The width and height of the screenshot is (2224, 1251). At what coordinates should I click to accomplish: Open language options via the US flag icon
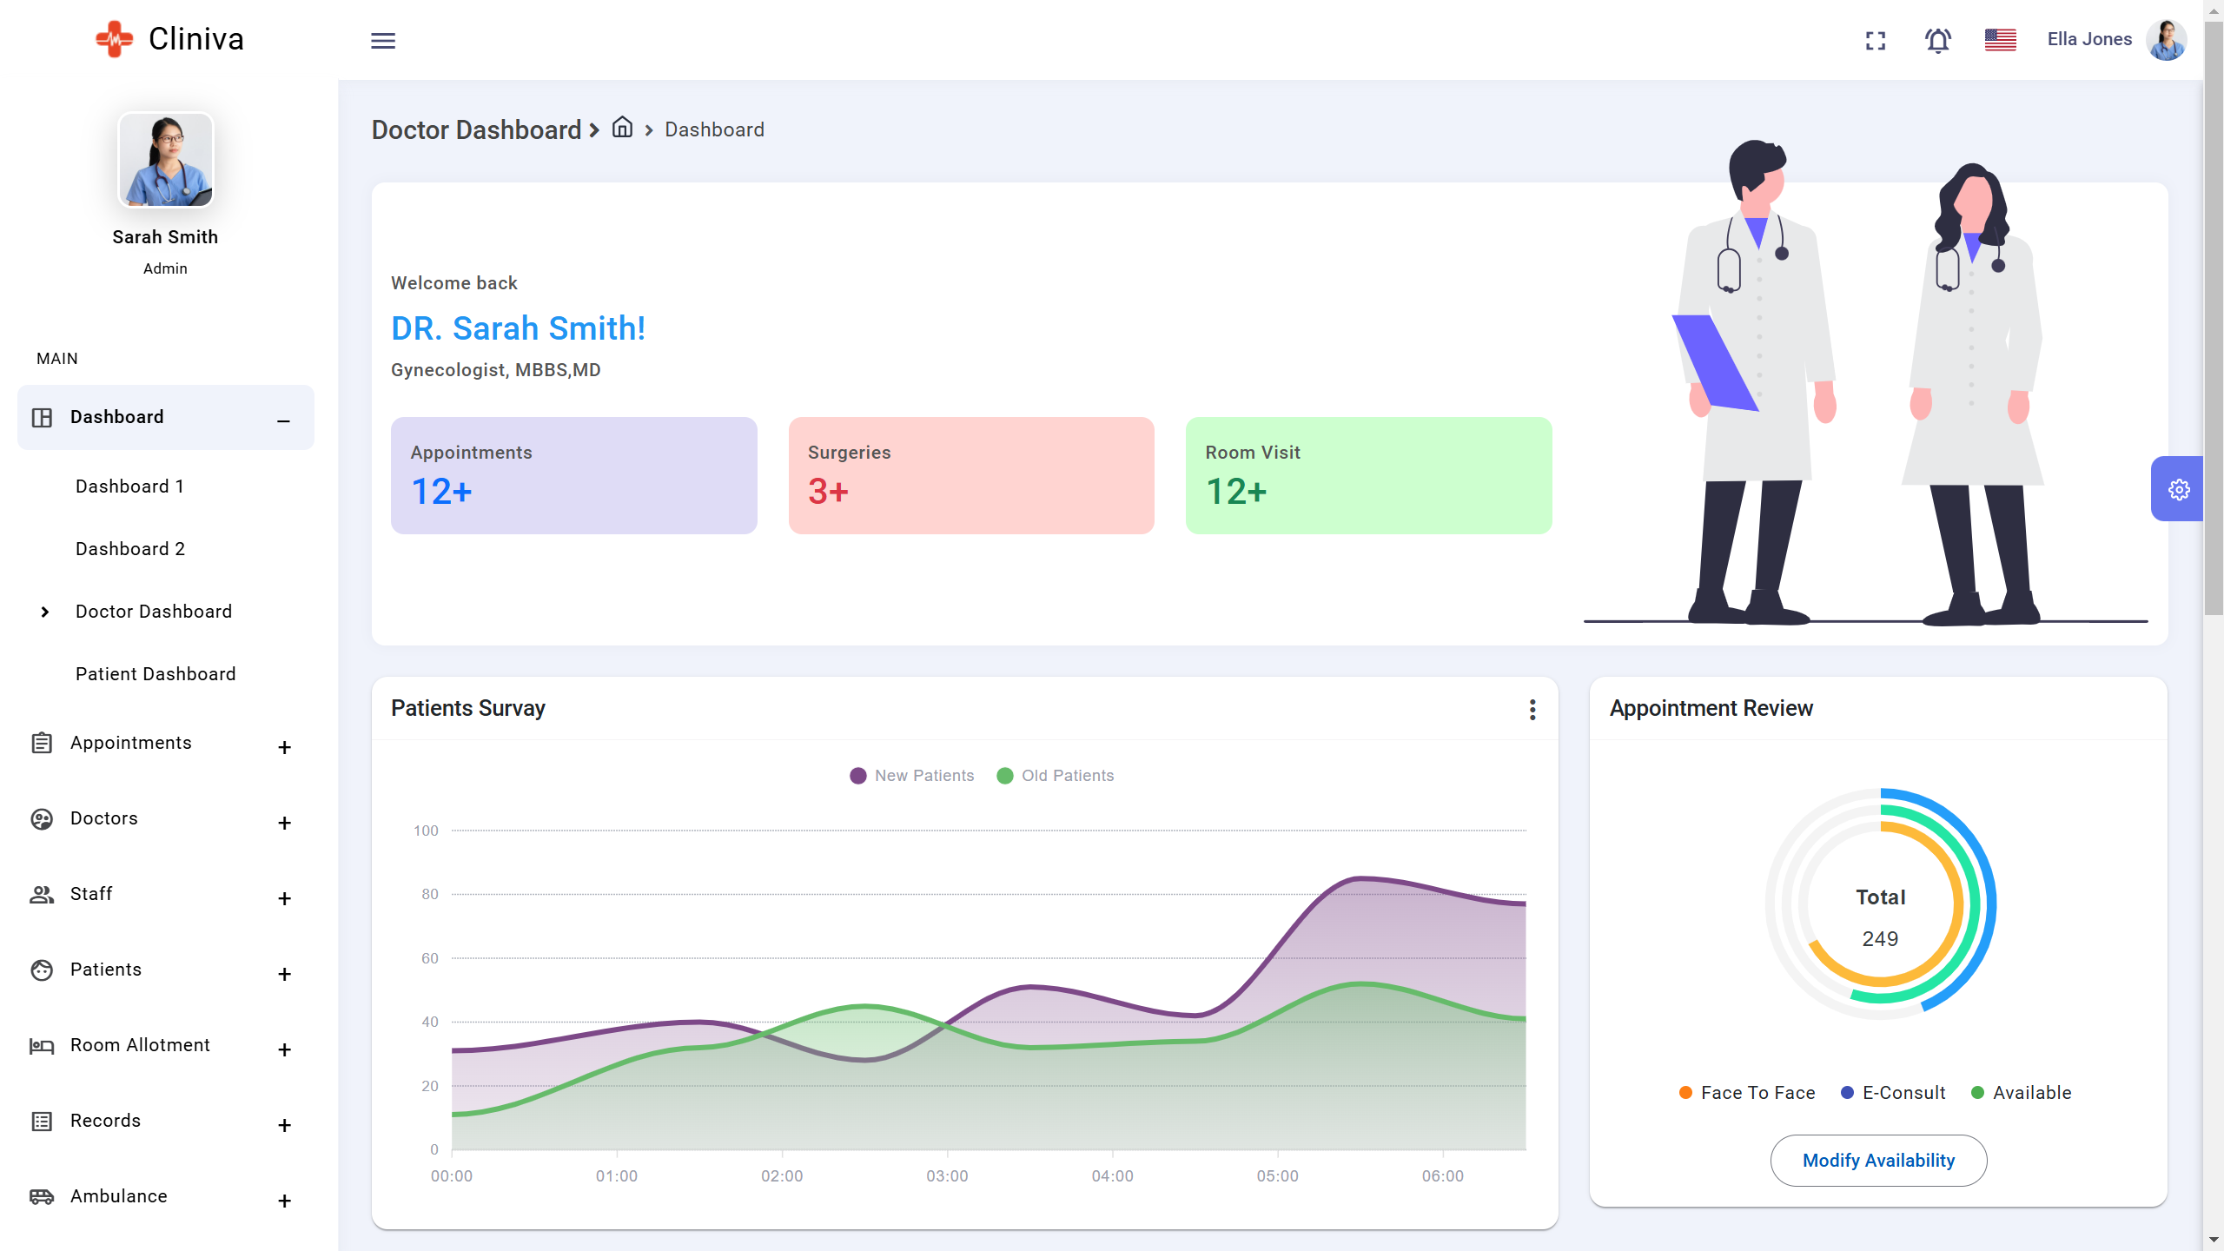coord(2001,39)
